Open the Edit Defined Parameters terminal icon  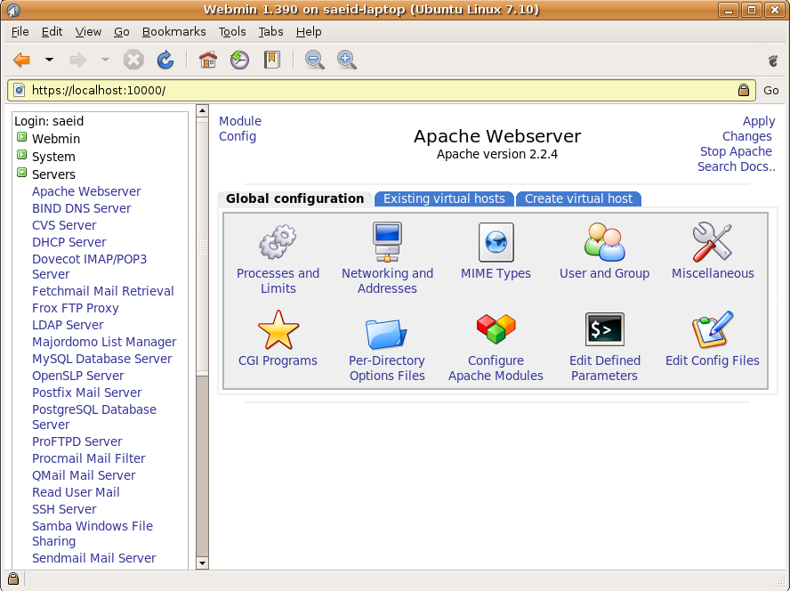tap(604, 329)
